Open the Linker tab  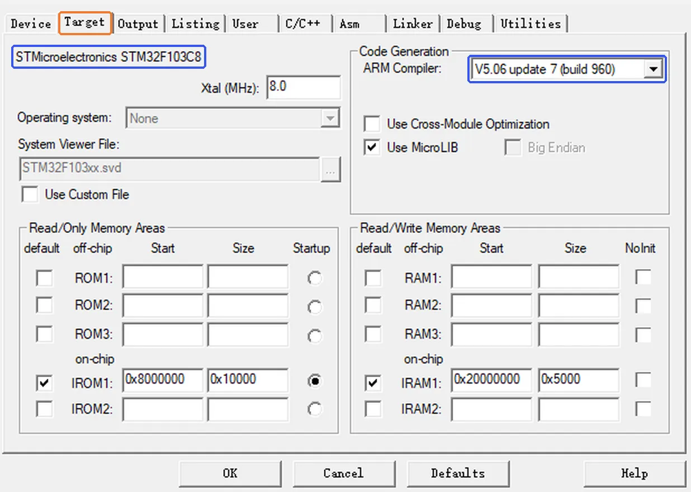[413, 23]
